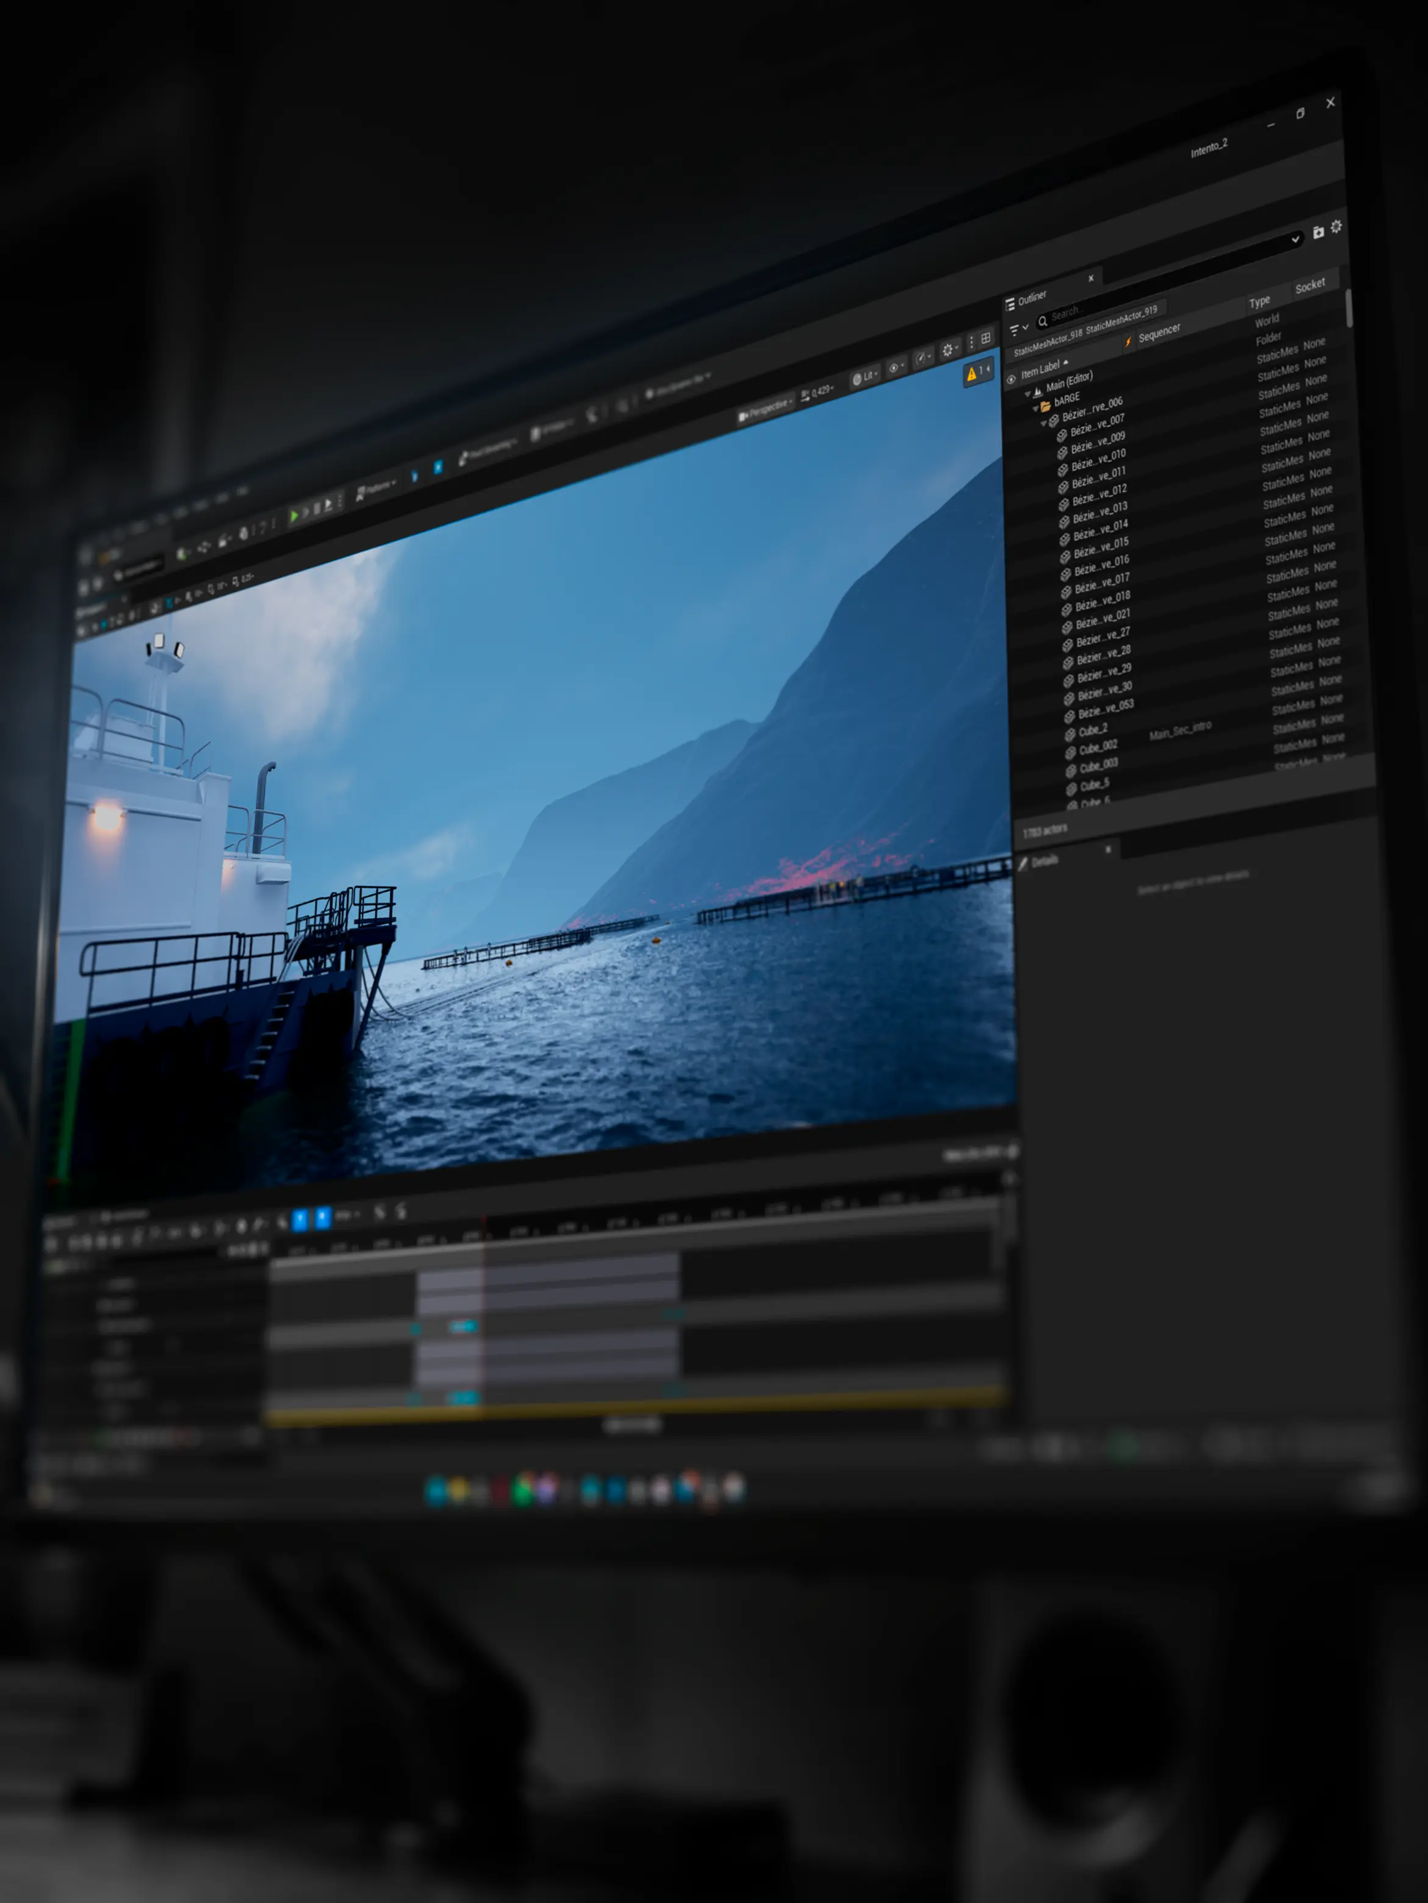The width and height of the screenshot is (1428, 1903).
Task: Toggle the blue highlighted toolbar button
Action: (x=438, y=467)
